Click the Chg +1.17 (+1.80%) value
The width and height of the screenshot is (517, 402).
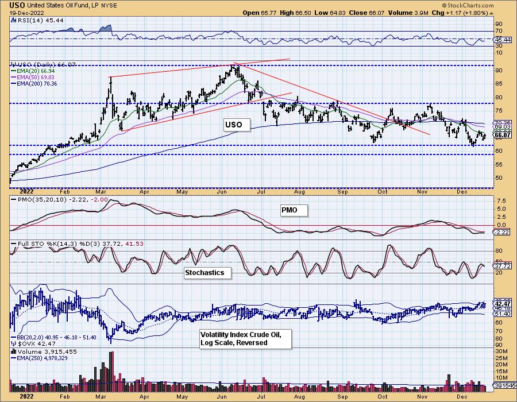pos(460,13)
